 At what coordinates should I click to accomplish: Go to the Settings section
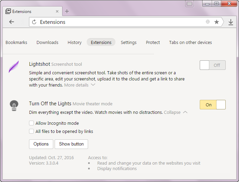click(129, 42)
